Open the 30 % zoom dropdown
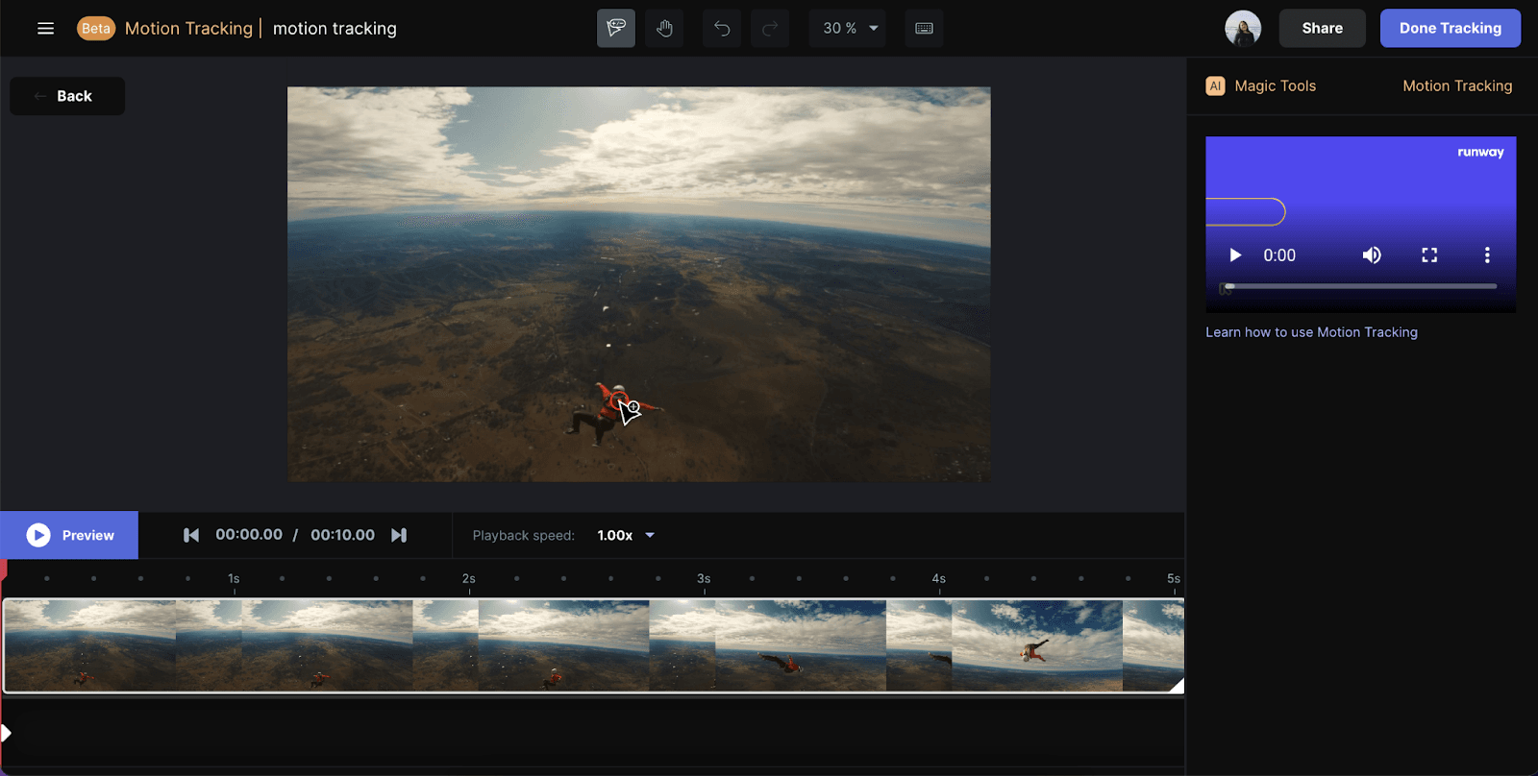 [848, 28]
